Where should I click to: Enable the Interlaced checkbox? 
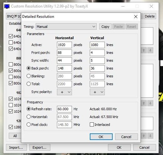92,125
